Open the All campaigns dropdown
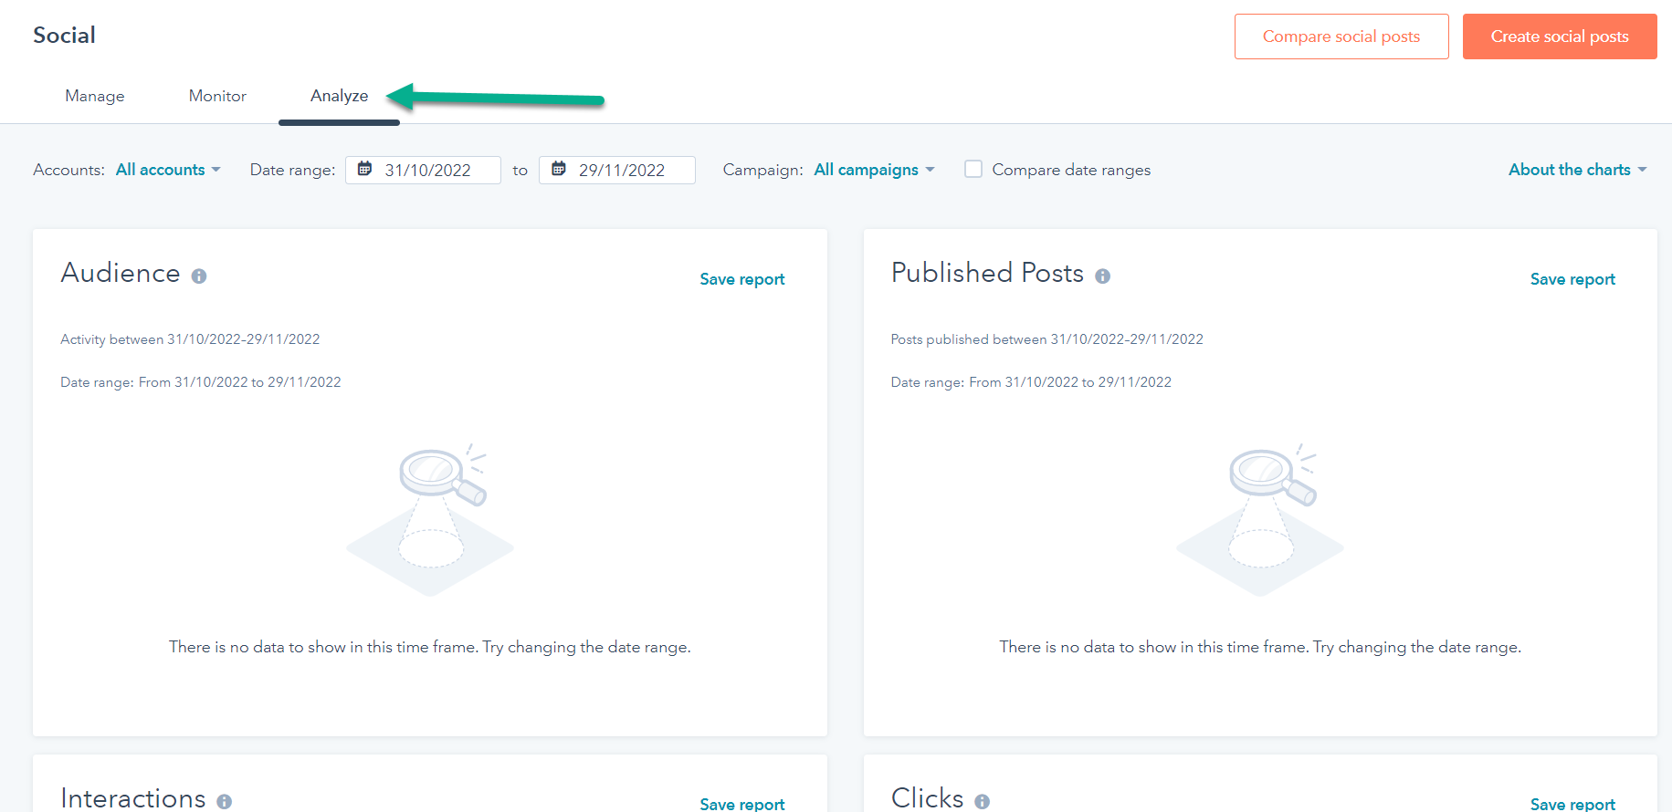Viewport: 1672px width, 812px height. pyautogui.click(x=874, y=170)
